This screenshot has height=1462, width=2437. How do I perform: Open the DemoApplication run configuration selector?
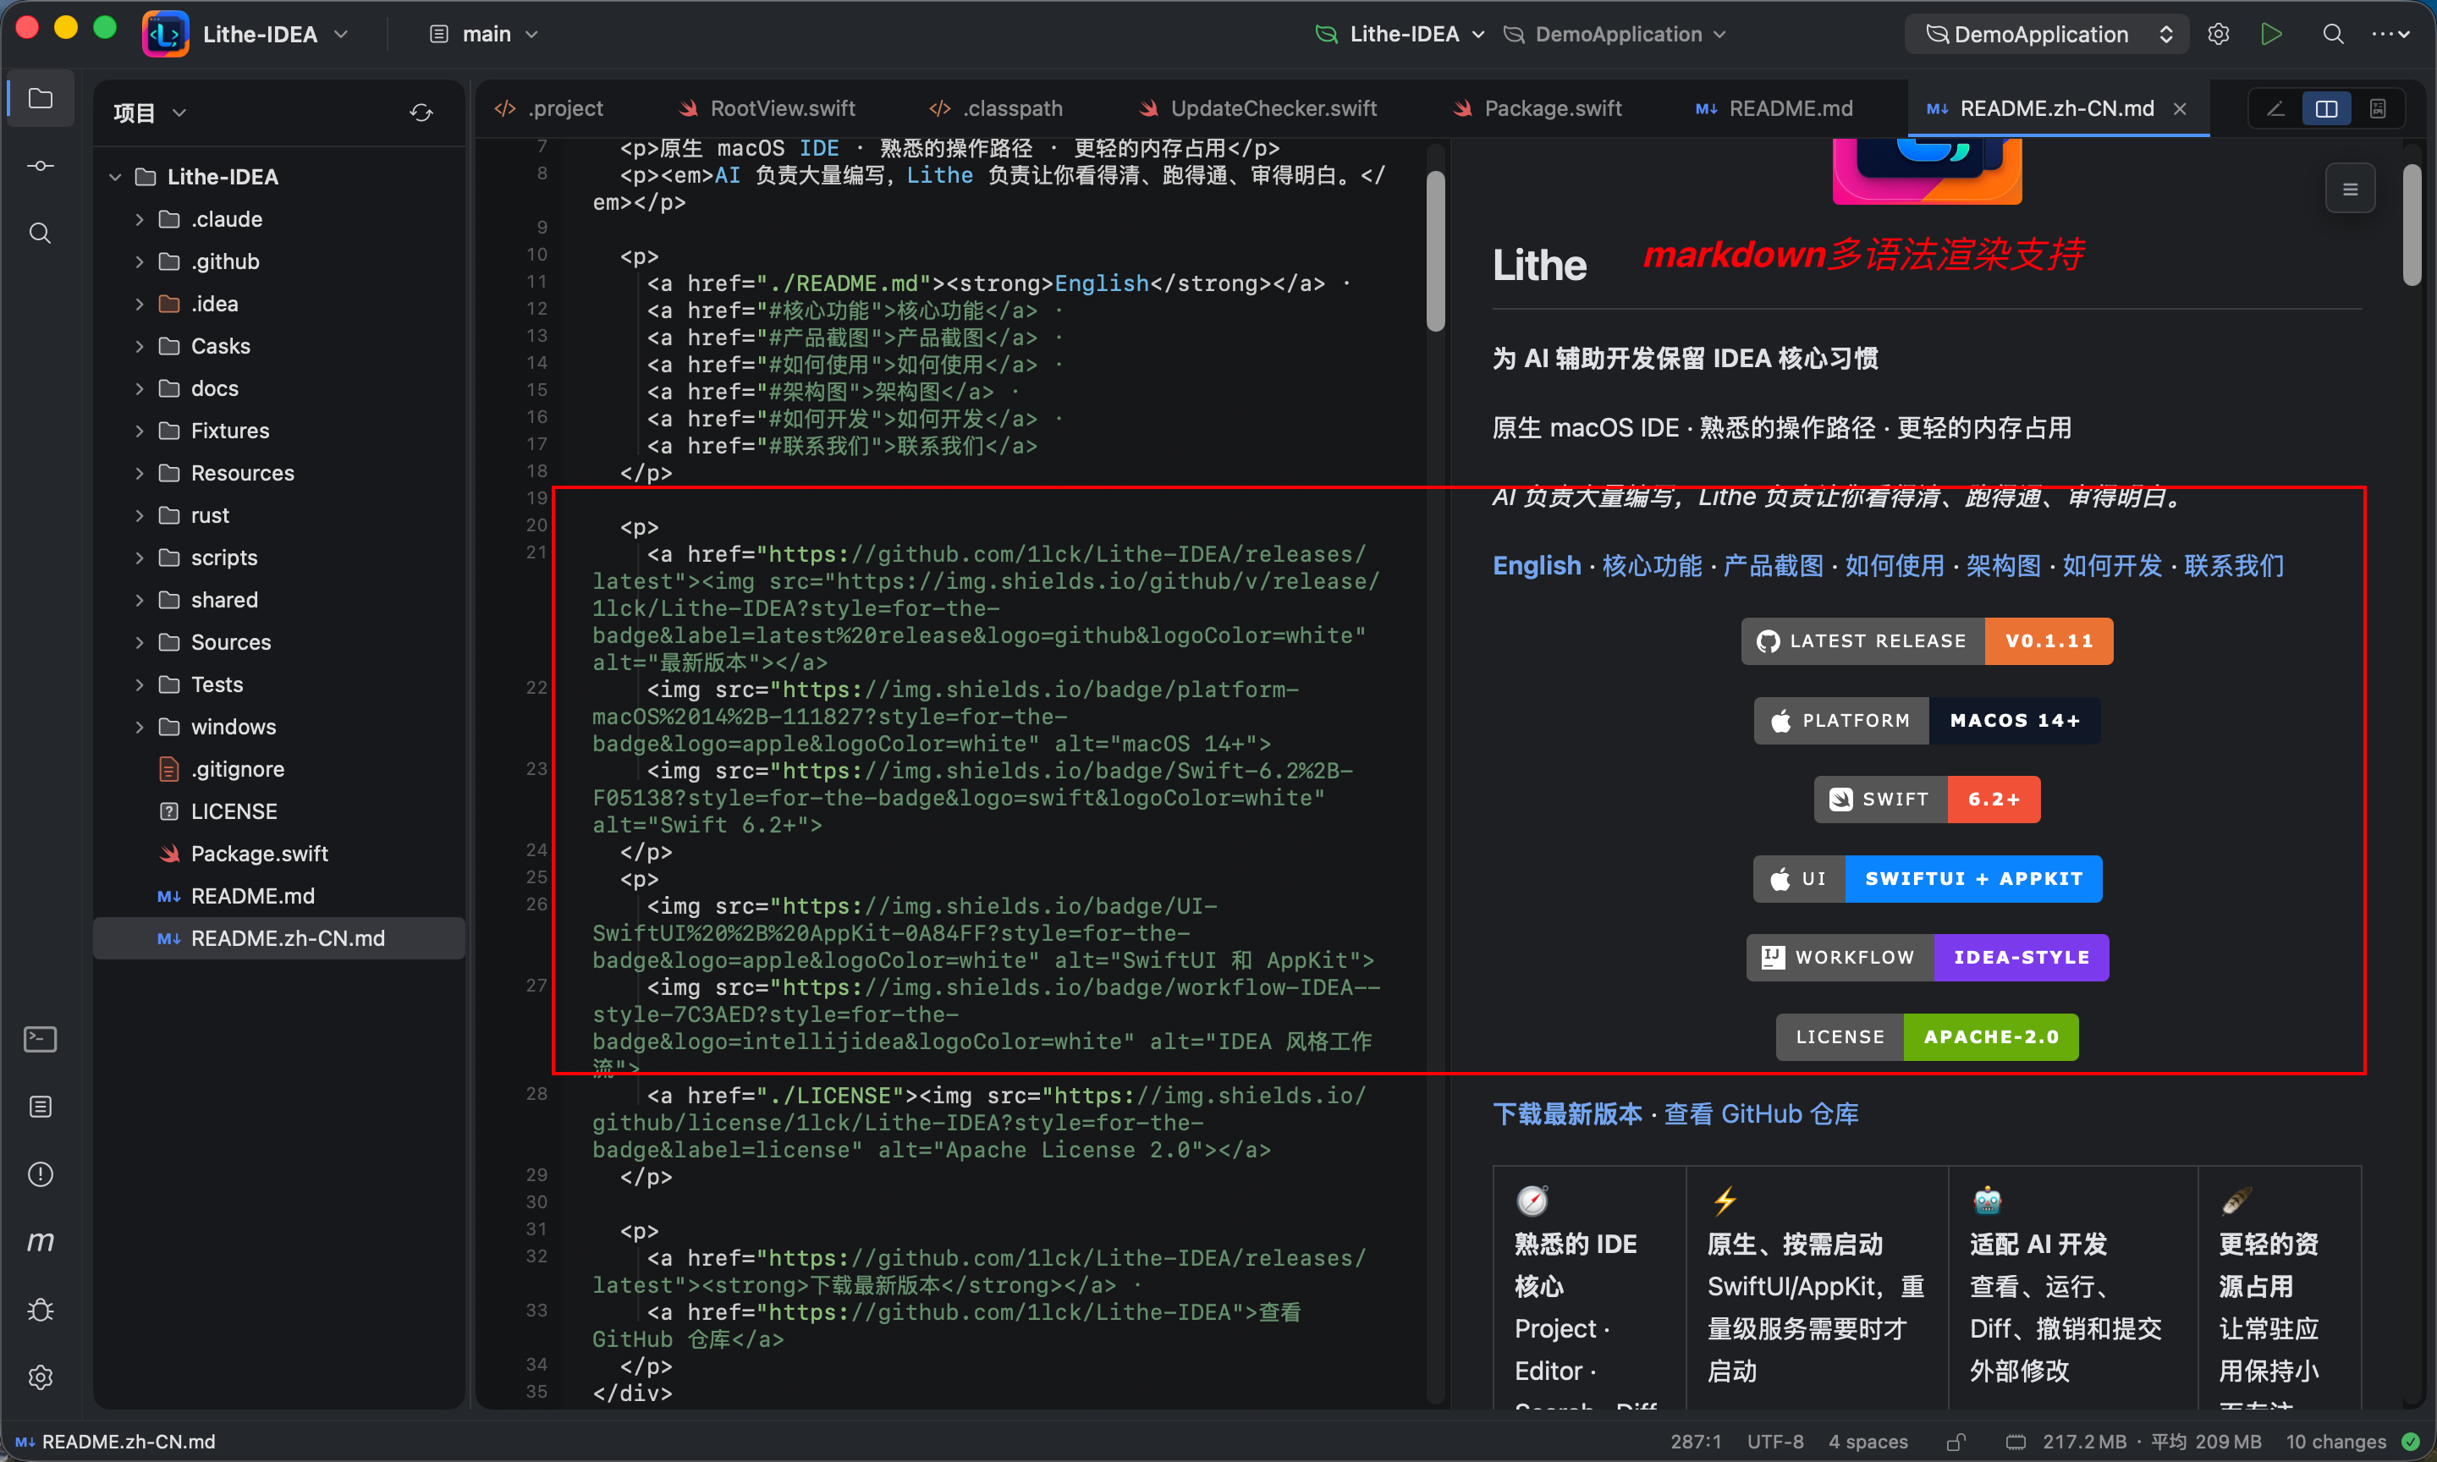tap(2047, 35)
